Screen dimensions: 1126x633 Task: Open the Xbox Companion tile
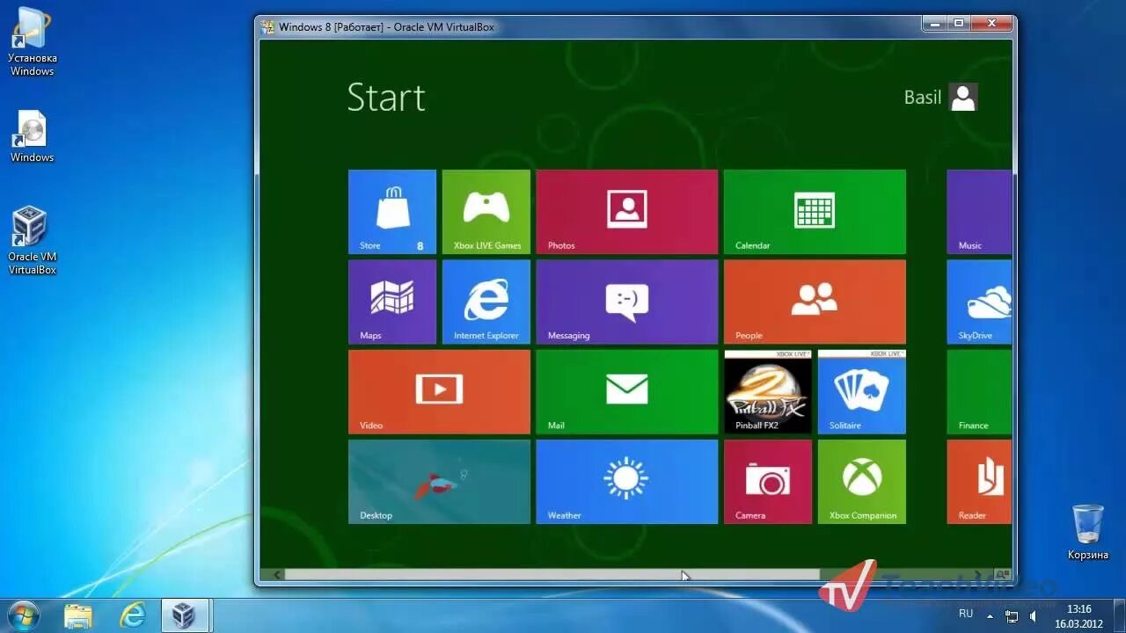pos(862,482)
